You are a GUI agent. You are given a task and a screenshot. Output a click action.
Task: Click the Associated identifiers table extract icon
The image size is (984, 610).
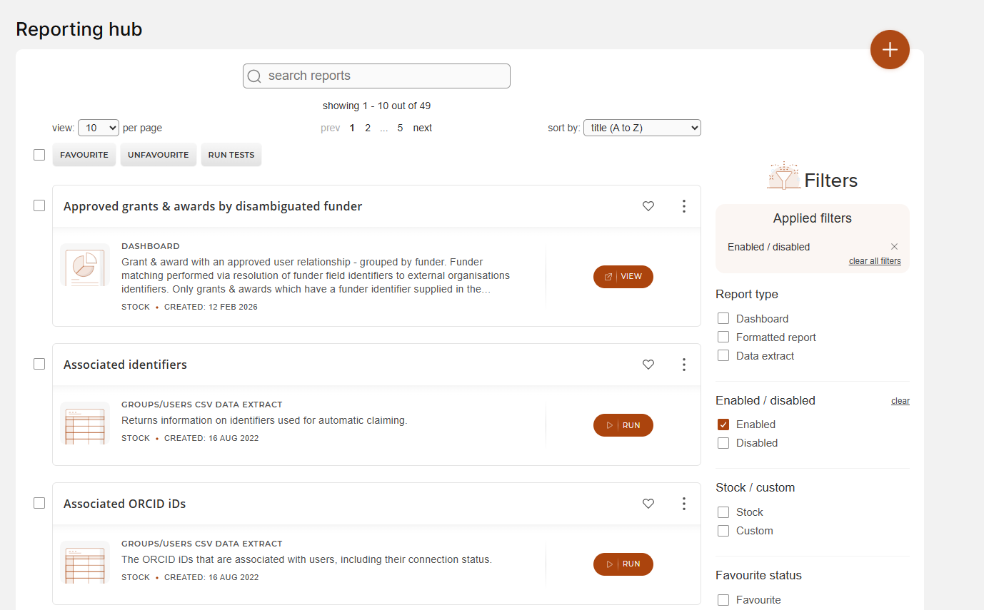tap(85, 424)
